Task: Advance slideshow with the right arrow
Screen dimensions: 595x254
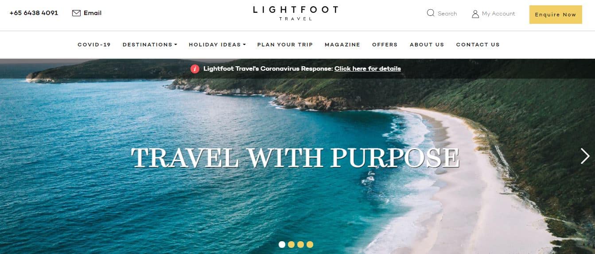Action: [585, 155]
